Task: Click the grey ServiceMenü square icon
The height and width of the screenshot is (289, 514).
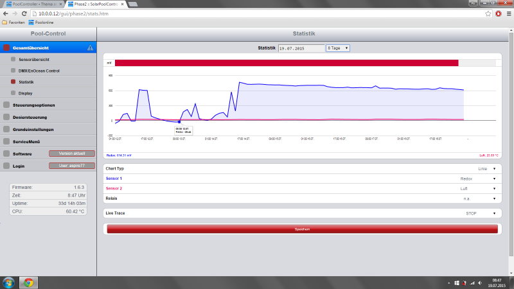Action: click(x=6, y=141)
